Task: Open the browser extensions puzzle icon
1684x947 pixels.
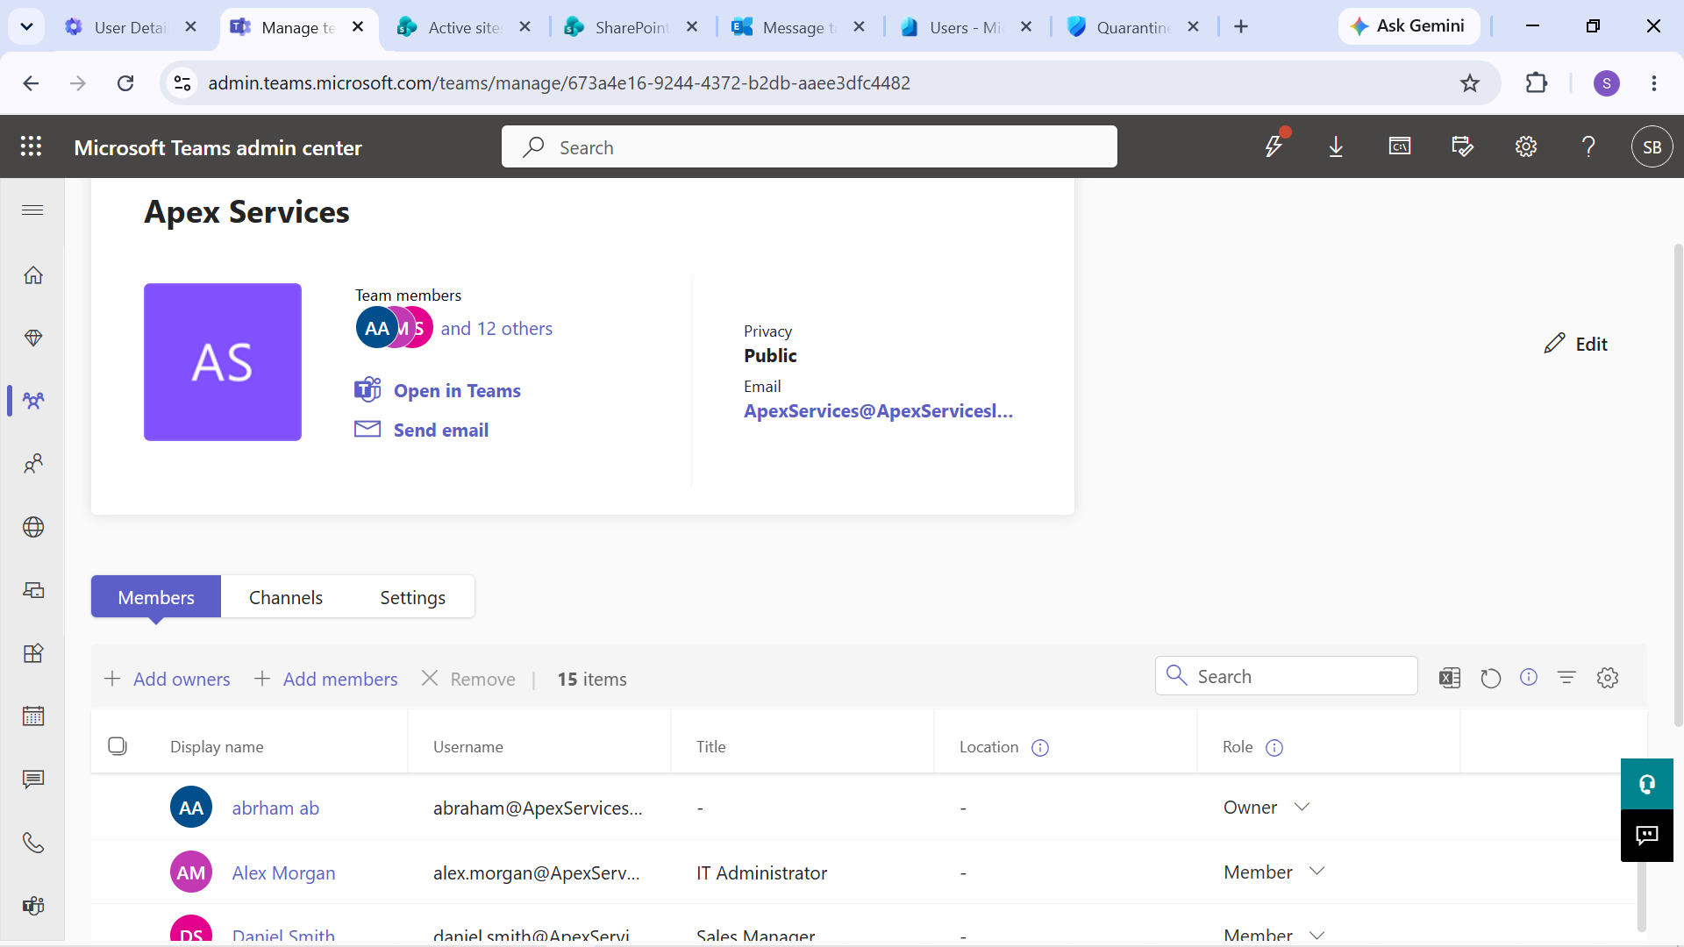Action: pos(1537,83)
